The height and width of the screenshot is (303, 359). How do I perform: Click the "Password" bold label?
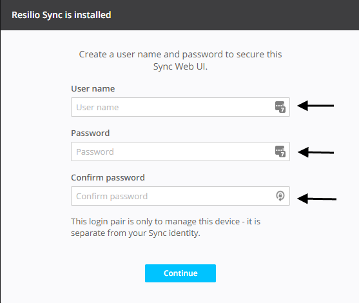[x=90, y=133]
